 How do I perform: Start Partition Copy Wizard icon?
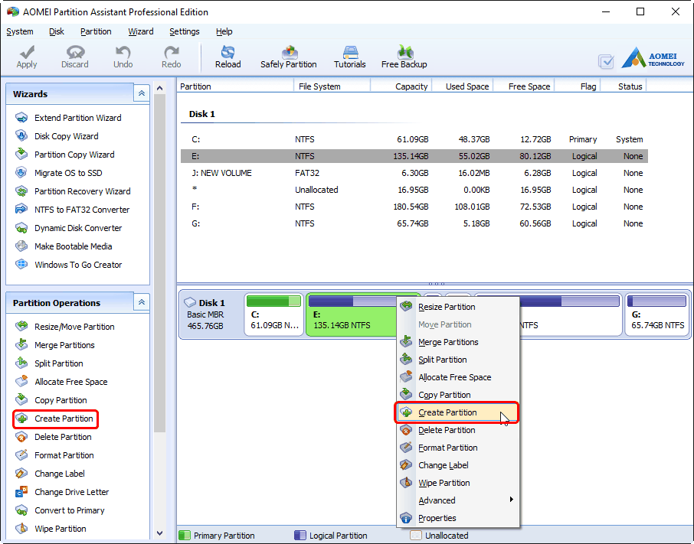(21, 155)
